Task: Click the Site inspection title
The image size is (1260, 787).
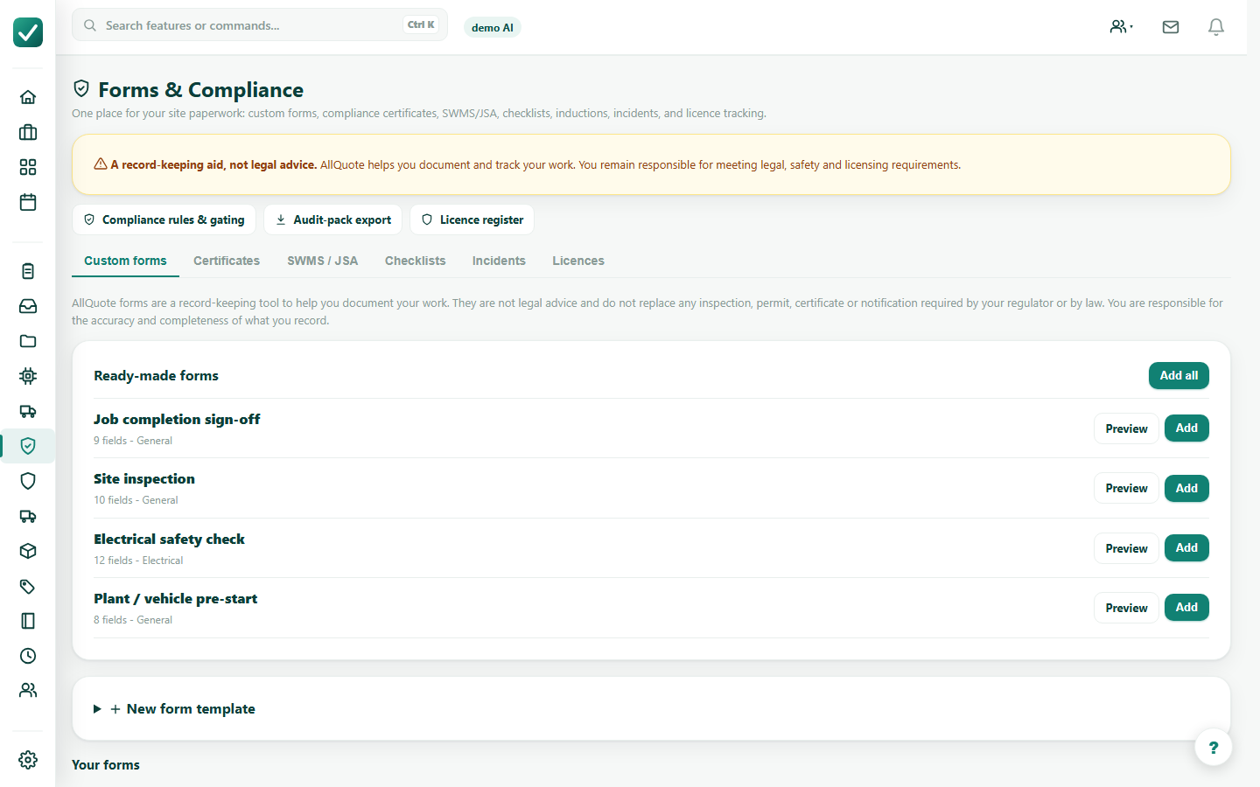Action: 144,479
